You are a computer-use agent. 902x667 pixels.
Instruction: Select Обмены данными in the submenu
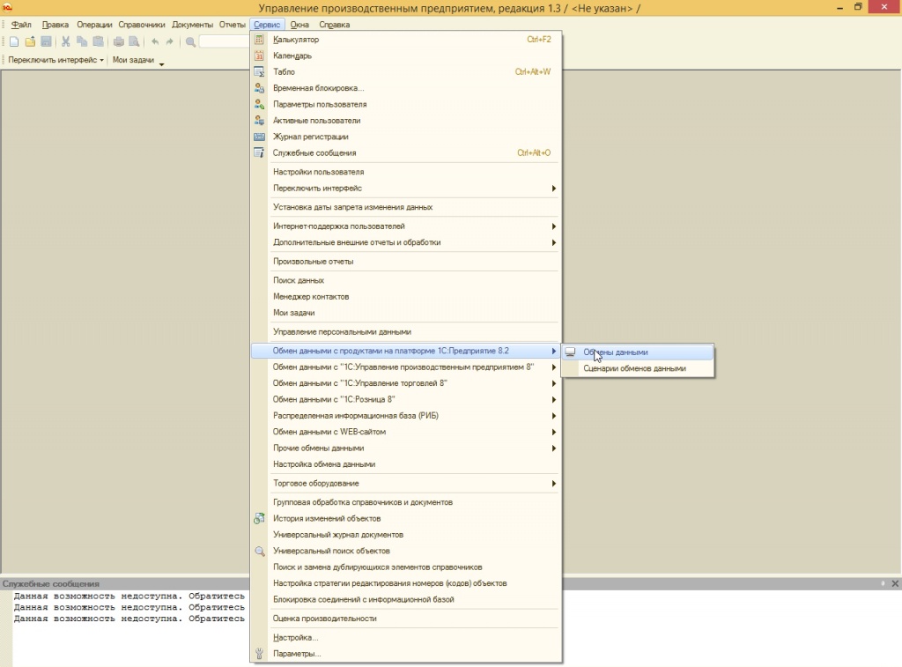[615, 352]
